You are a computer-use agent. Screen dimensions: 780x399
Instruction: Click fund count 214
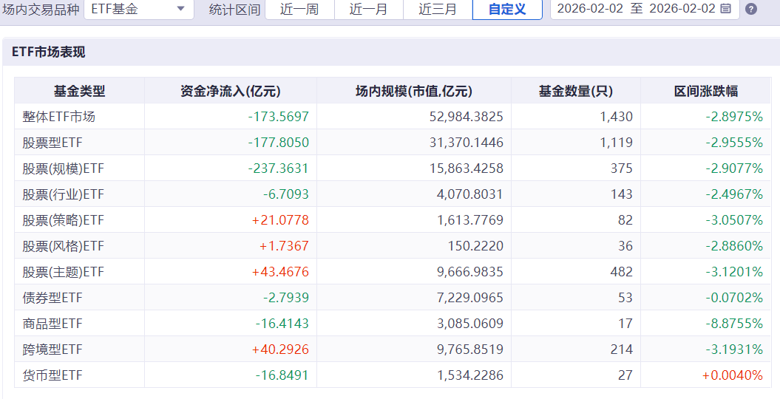(622, 349)
